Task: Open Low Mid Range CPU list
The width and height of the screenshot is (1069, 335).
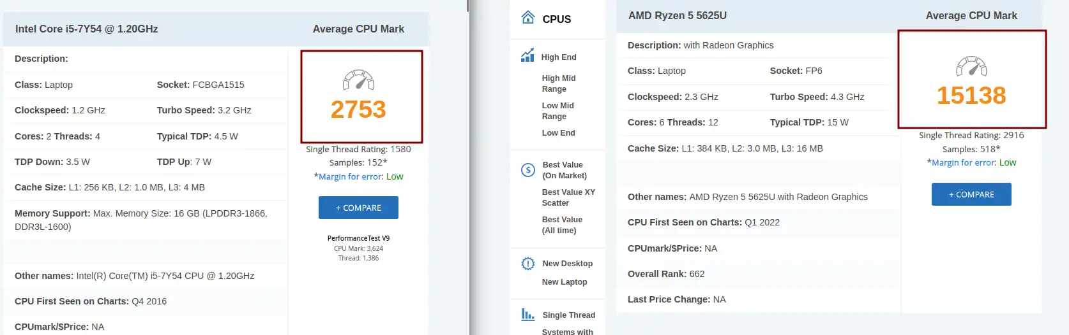Action: [558, 111]
